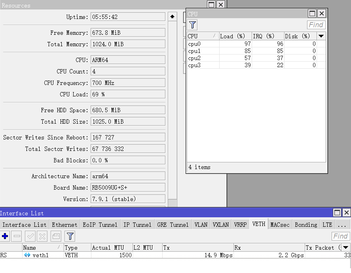351x273 pixels.
Task: Sort interfaces by the Rx column header
Action: coord(269,247)
